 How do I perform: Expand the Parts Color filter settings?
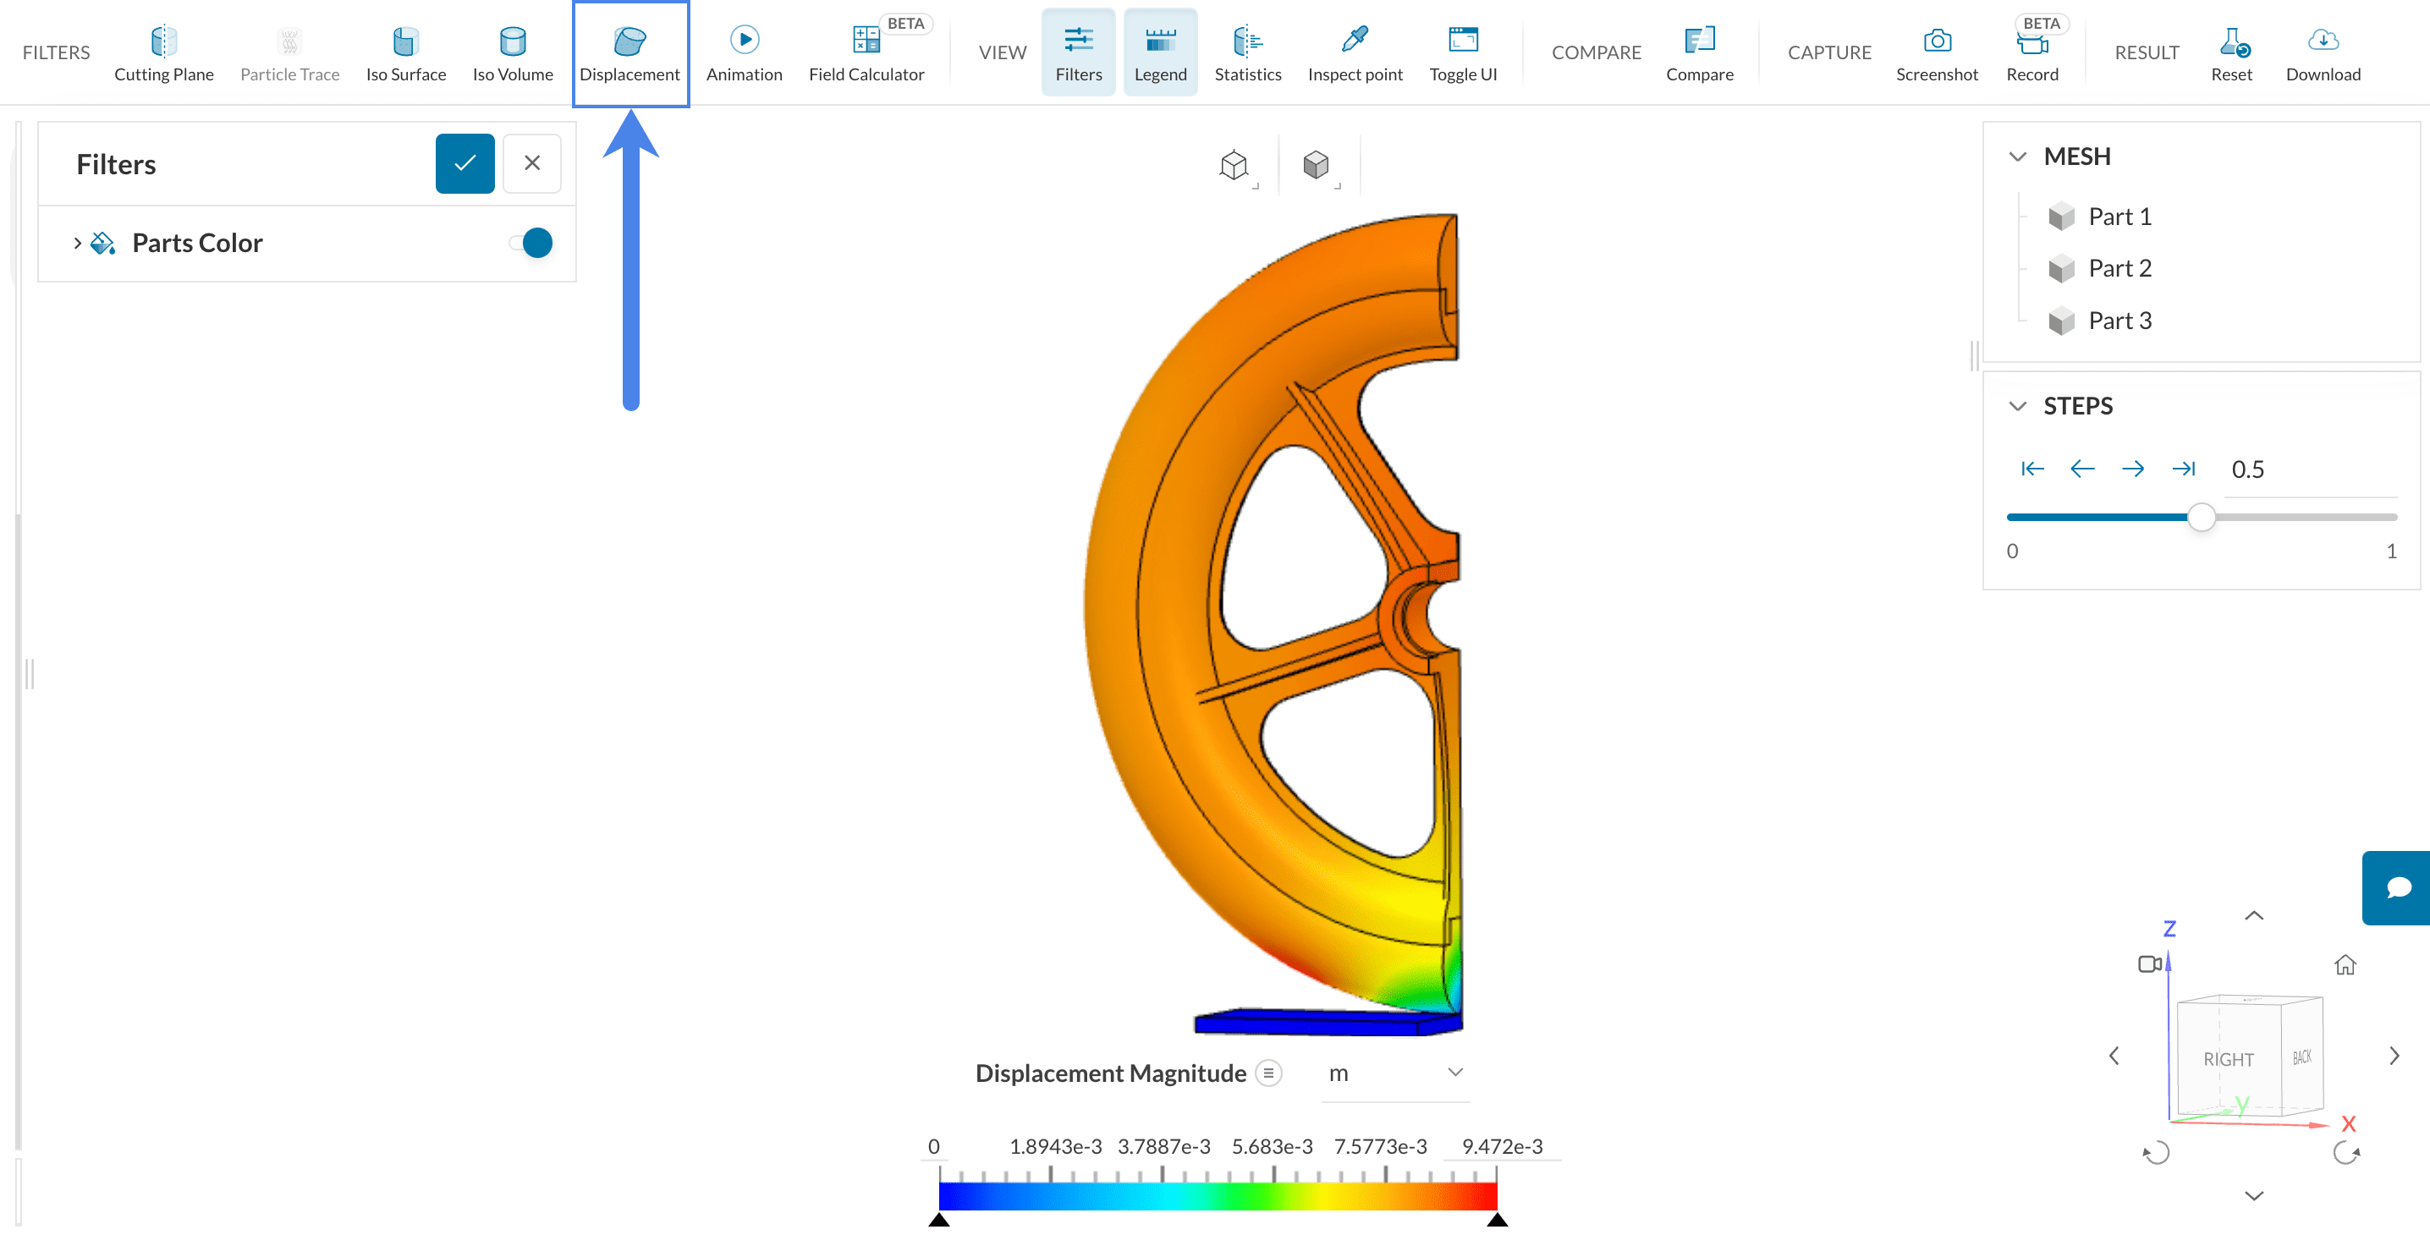pyautogui.click(x=77, y=242)
